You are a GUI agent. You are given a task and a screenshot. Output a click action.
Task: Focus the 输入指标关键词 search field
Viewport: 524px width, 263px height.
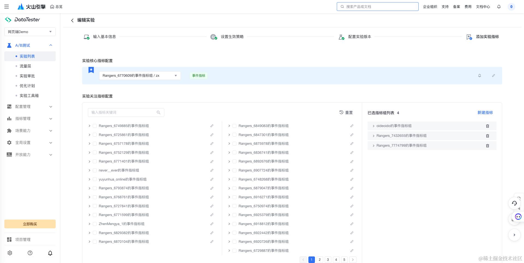[126, 113]
